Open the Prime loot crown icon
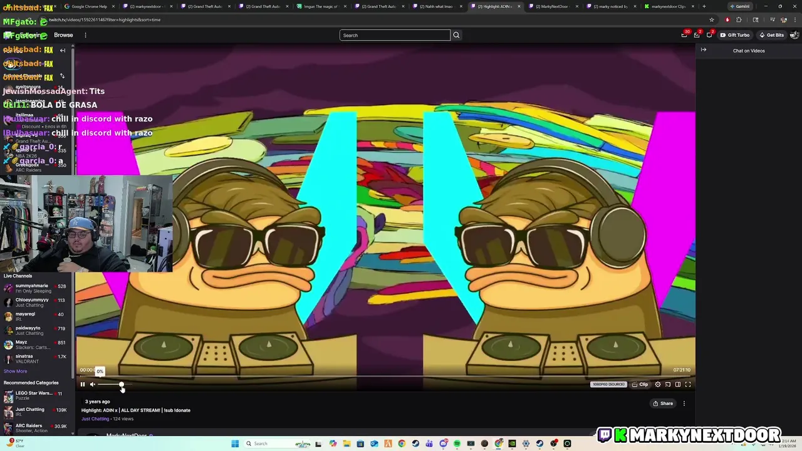This screenshot has width=802, height=451. [x=684, y=35]
